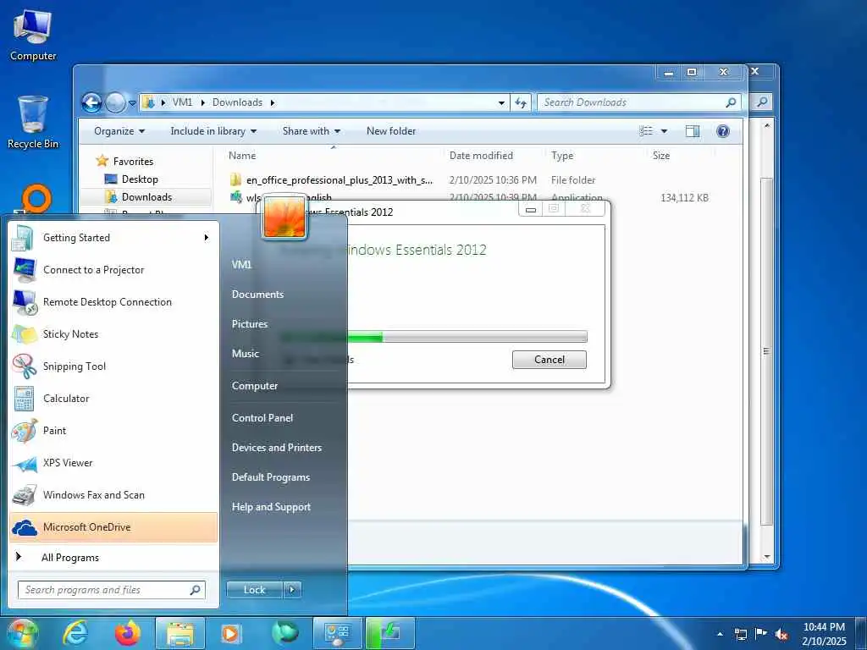Open Help and Support
Image resolution: width=867 pixels, height=650 pixels.
coord(272,507)
